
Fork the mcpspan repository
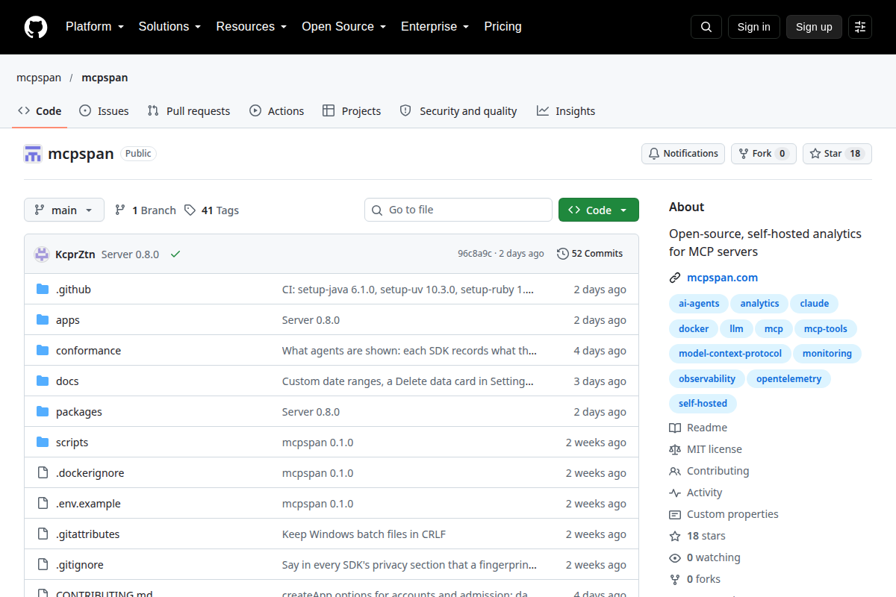click(x=764, y=154)
